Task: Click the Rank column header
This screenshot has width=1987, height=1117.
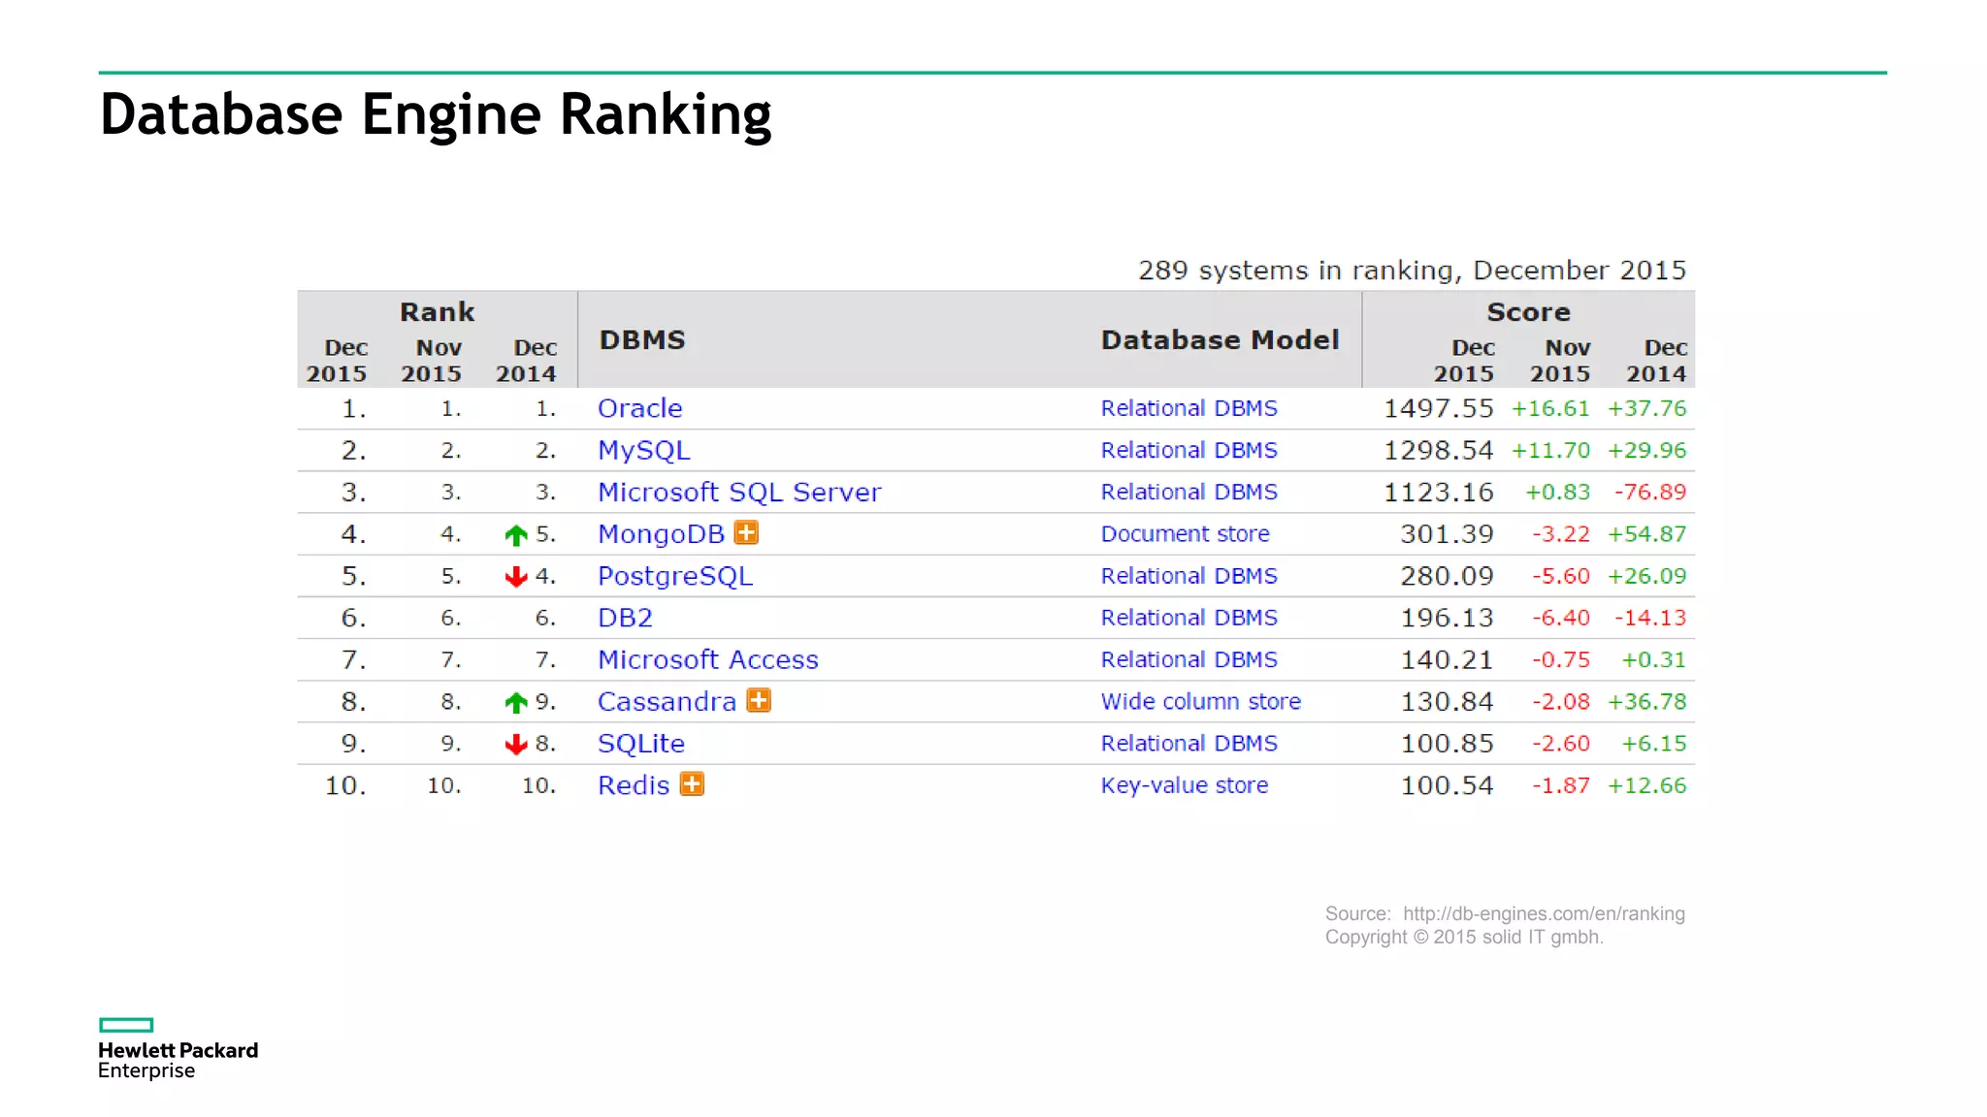Action: point(438,312)
